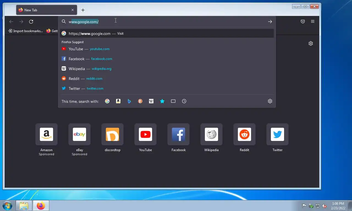
Task: Open a new tab with plus button
Action: 83,10
